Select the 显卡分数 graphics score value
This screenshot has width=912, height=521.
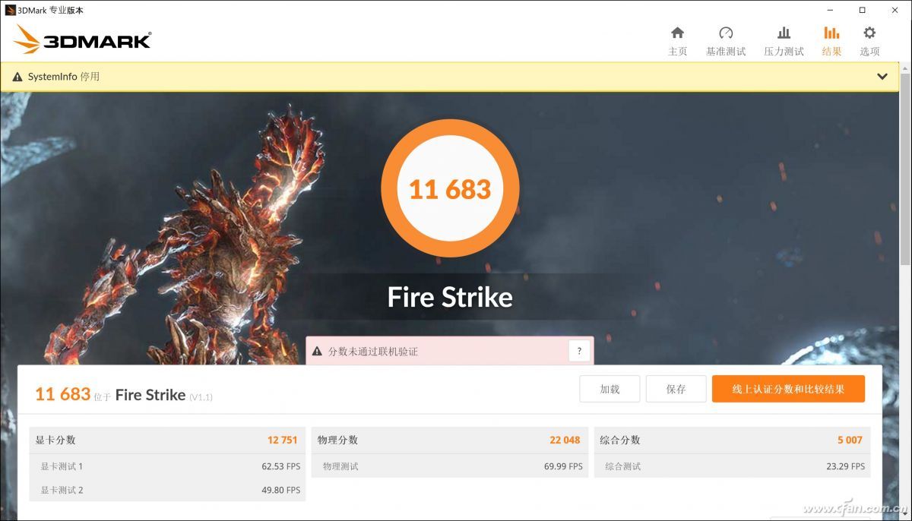pos(284,440)
